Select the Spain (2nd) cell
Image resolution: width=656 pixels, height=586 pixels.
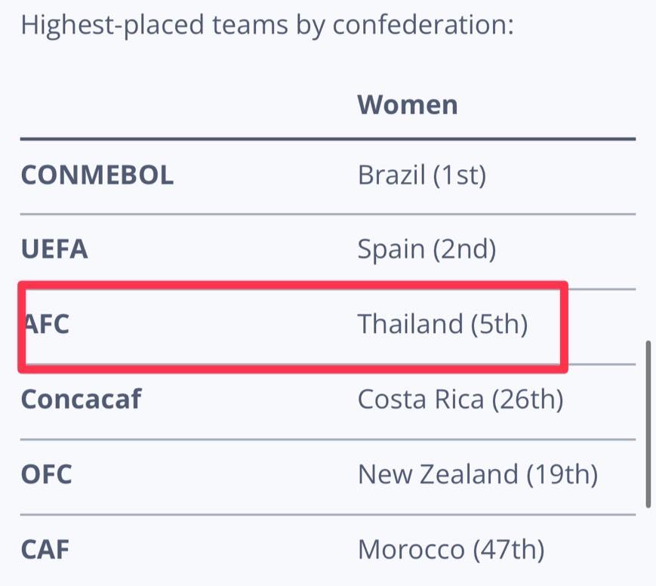427,250
